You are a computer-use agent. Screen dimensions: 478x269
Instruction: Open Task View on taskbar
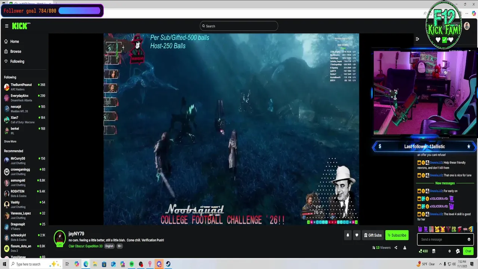[67, 264]
